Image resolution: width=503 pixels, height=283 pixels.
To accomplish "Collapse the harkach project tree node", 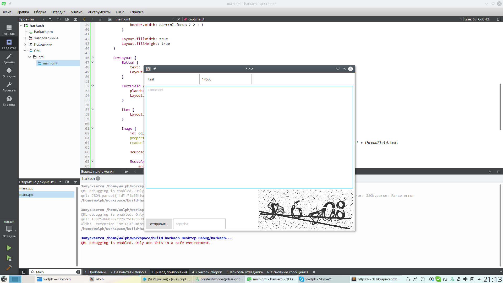I will pyautogui.click(x=21, y=25).
